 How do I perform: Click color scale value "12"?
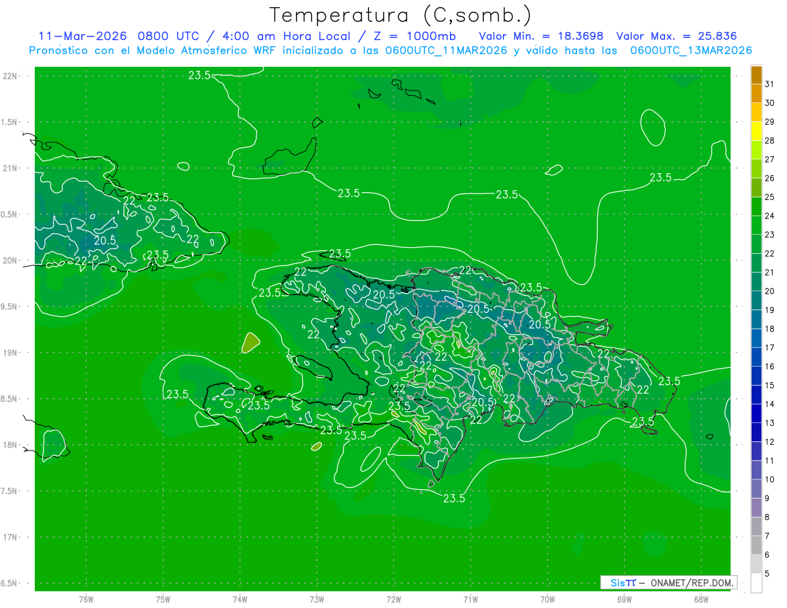click(x=770, y=441)
